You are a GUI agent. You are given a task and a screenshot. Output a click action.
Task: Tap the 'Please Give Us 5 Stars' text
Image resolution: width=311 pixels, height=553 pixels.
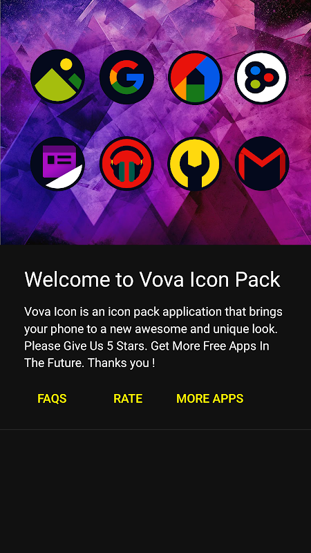pos(85,346)
